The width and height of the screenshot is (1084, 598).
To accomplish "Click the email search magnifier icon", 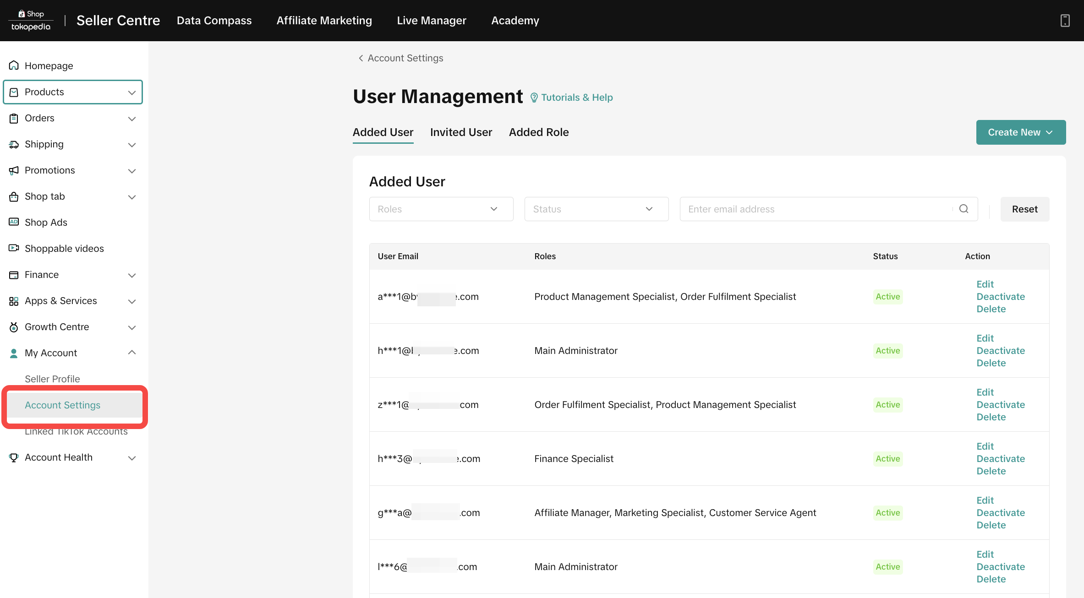I will pyautogui.click(x=964, y=209).
